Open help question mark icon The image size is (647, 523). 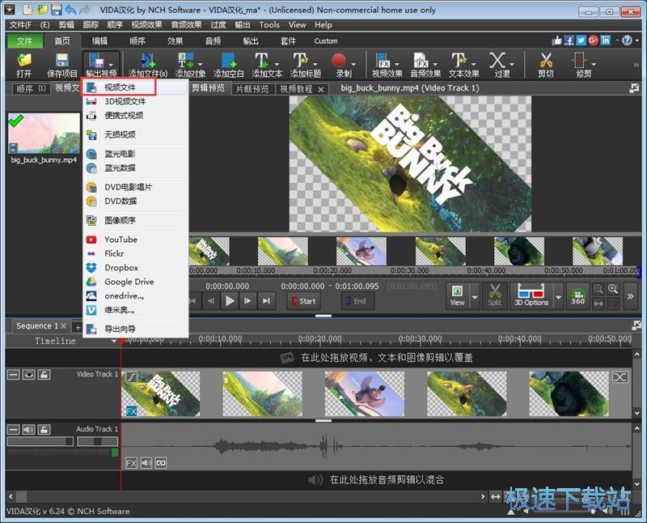(x=627, y=40)
